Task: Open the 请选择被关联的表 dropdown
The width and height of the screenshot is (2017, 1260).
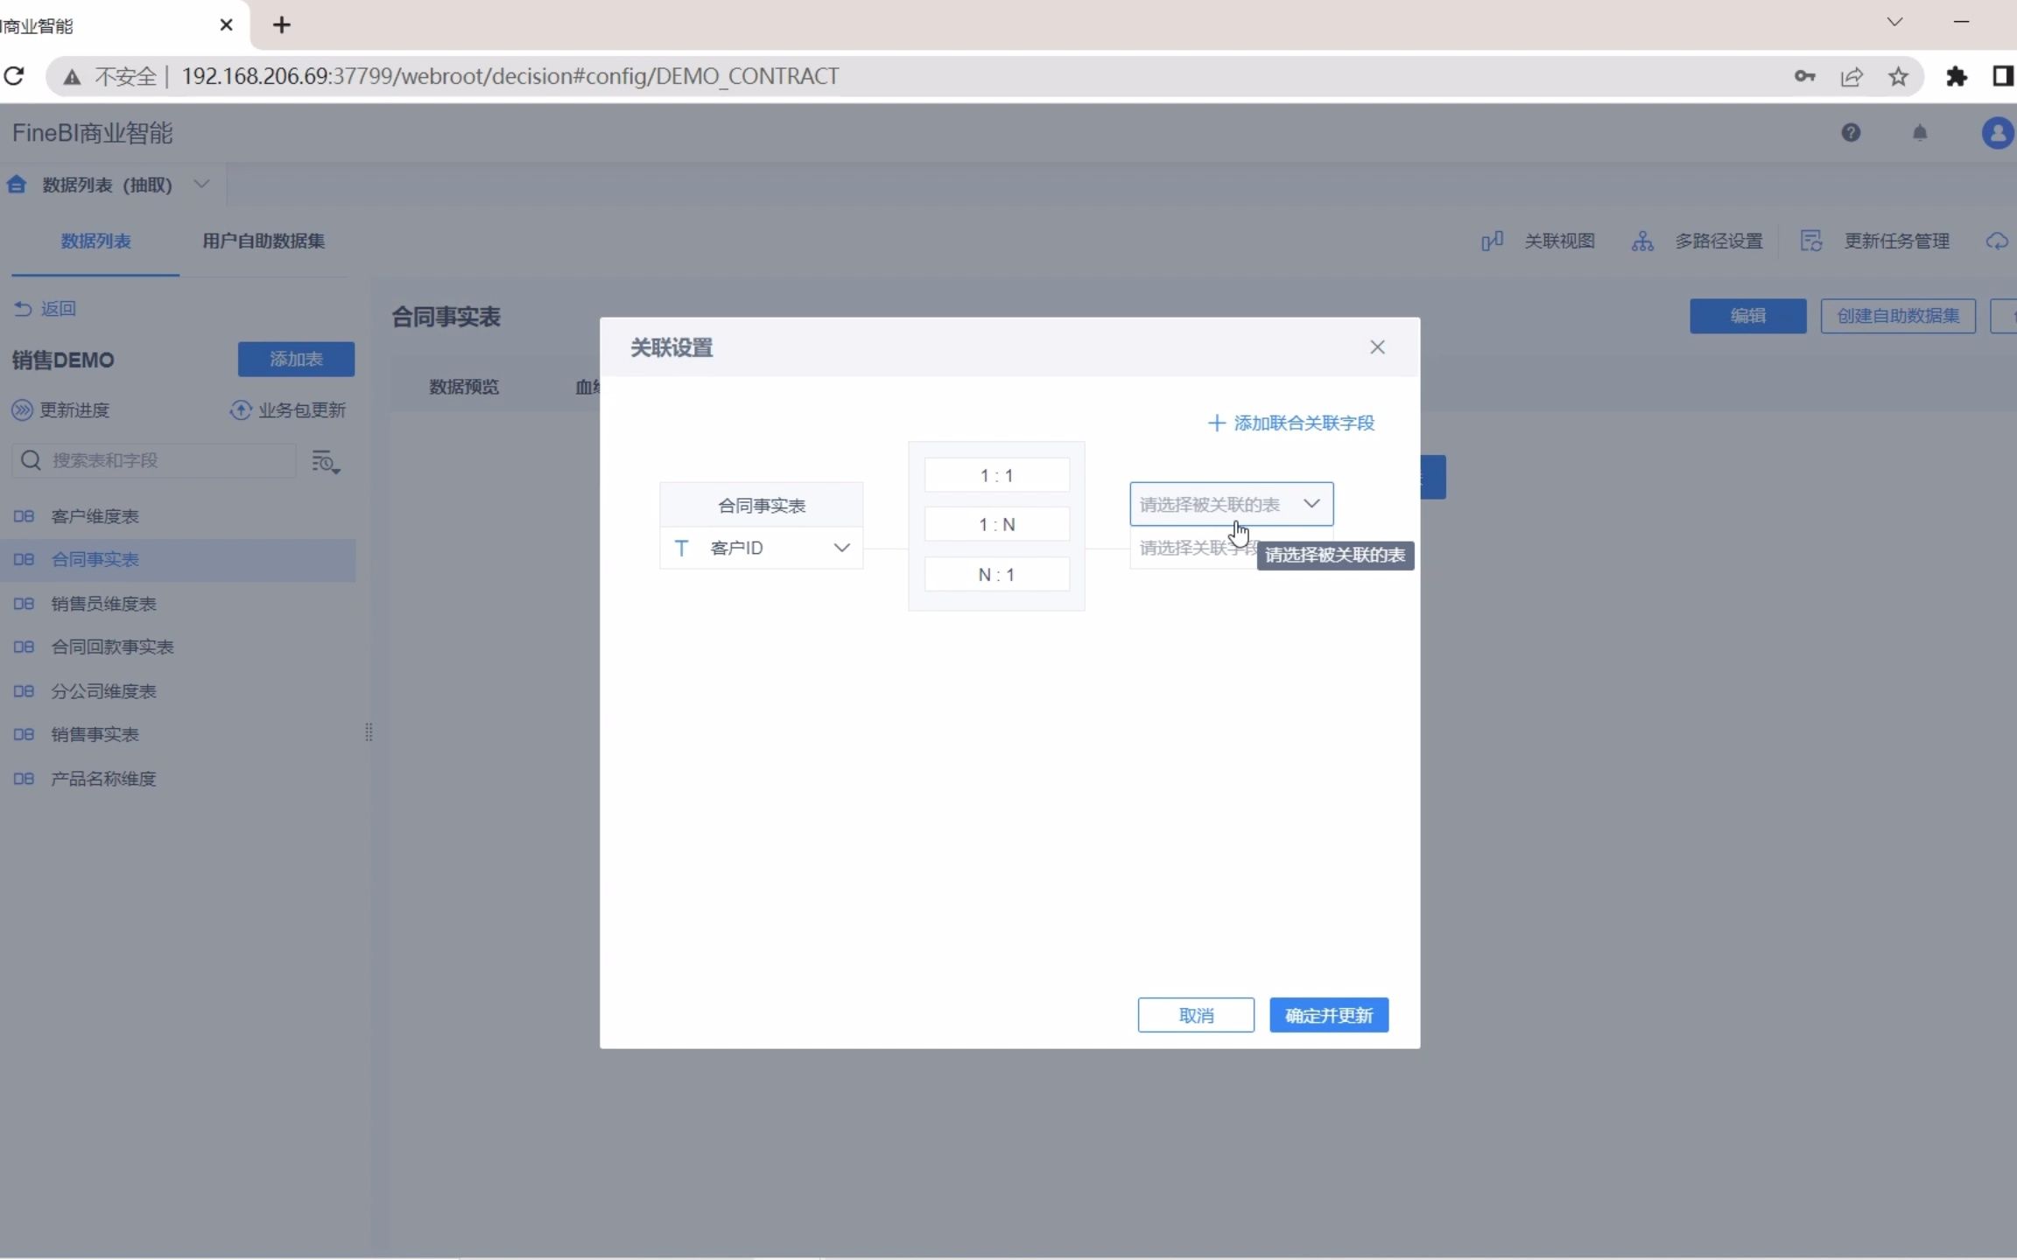Action: point(1231,504)
